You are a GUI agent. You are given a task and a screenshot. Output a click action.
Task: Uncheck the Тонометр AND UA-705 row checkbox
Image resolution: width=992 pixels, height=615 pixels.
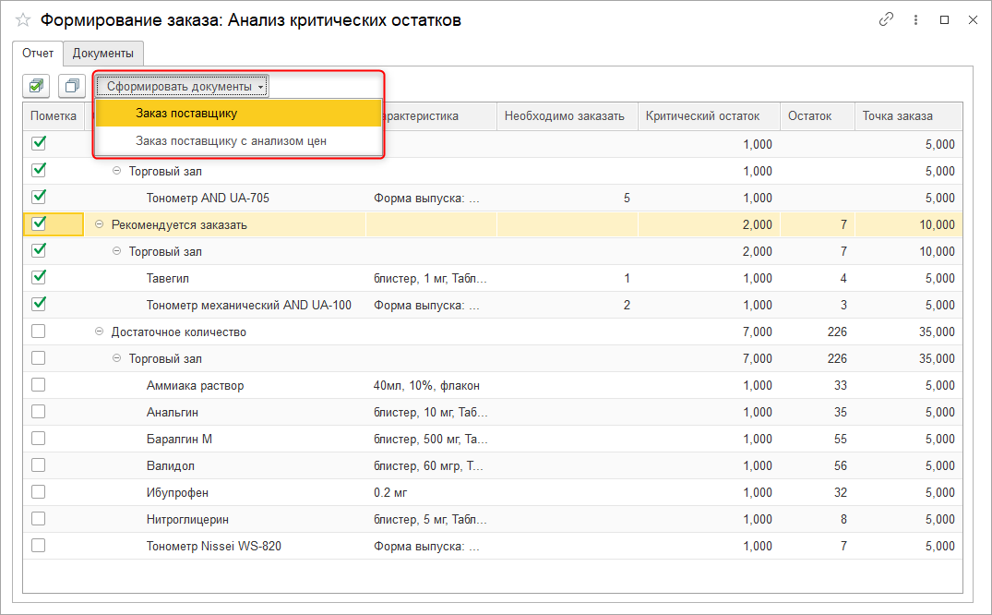tap(39, 197)
